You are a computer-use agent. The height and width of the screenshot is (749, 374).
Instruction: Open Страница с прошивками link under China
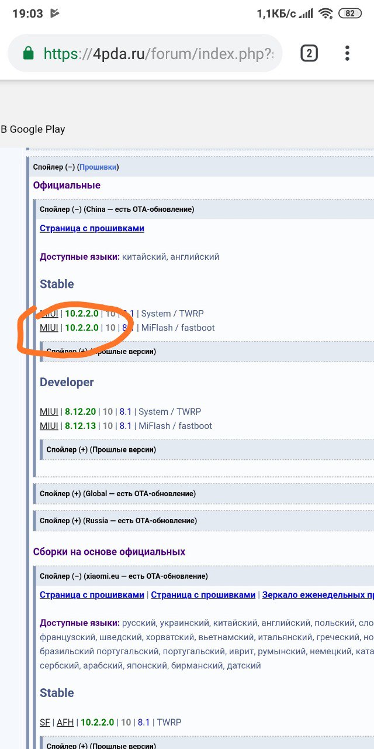92,228
